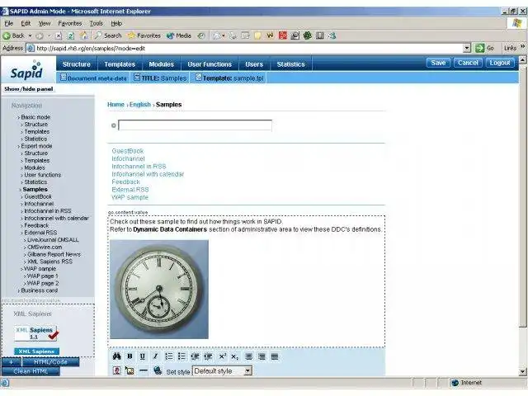Toggle underline formatting in the editor
The image size is (528, 396).
pyautogui.click(x=143, y=356)
